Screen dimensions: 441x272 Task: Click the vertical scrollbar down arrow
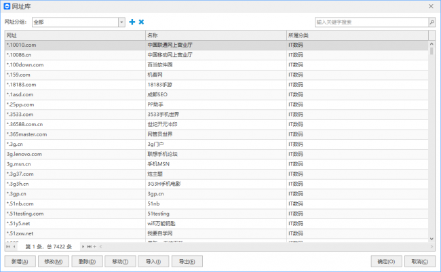pyautogui.click(x=432, y=239)
